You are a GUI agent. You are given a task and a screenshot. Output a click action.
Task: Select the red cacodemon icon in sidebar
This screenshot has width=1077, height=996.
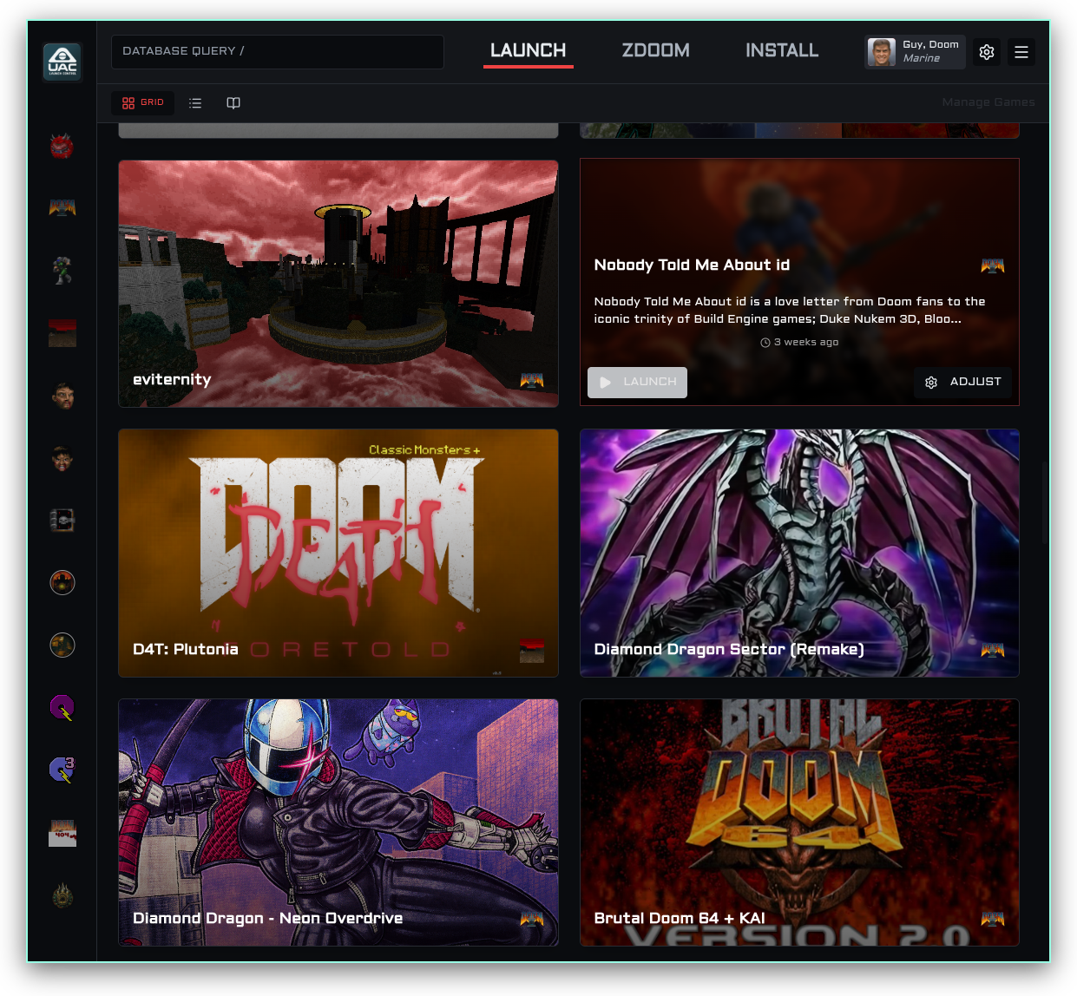pos(62,146)
